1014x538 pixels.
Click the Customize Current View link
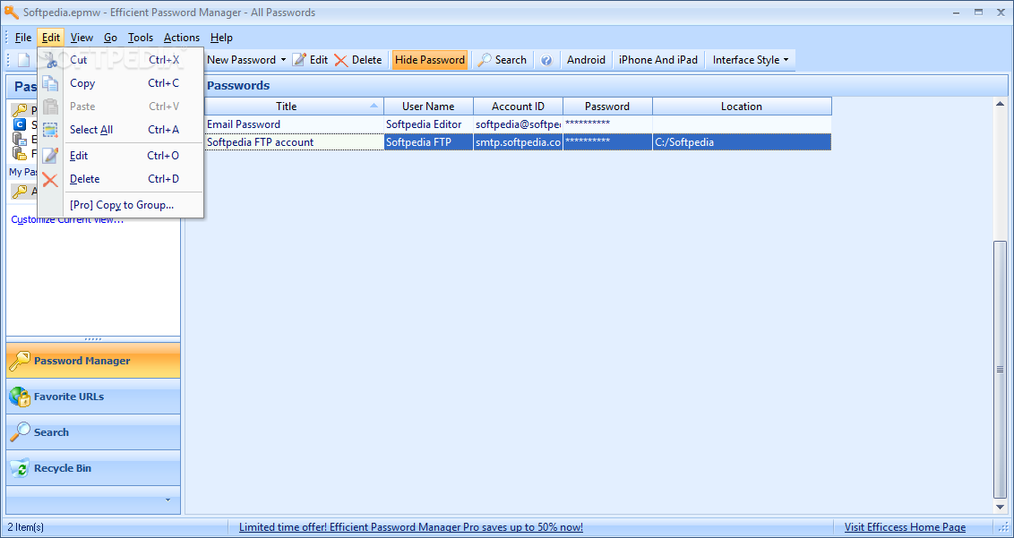coord(67,220)
